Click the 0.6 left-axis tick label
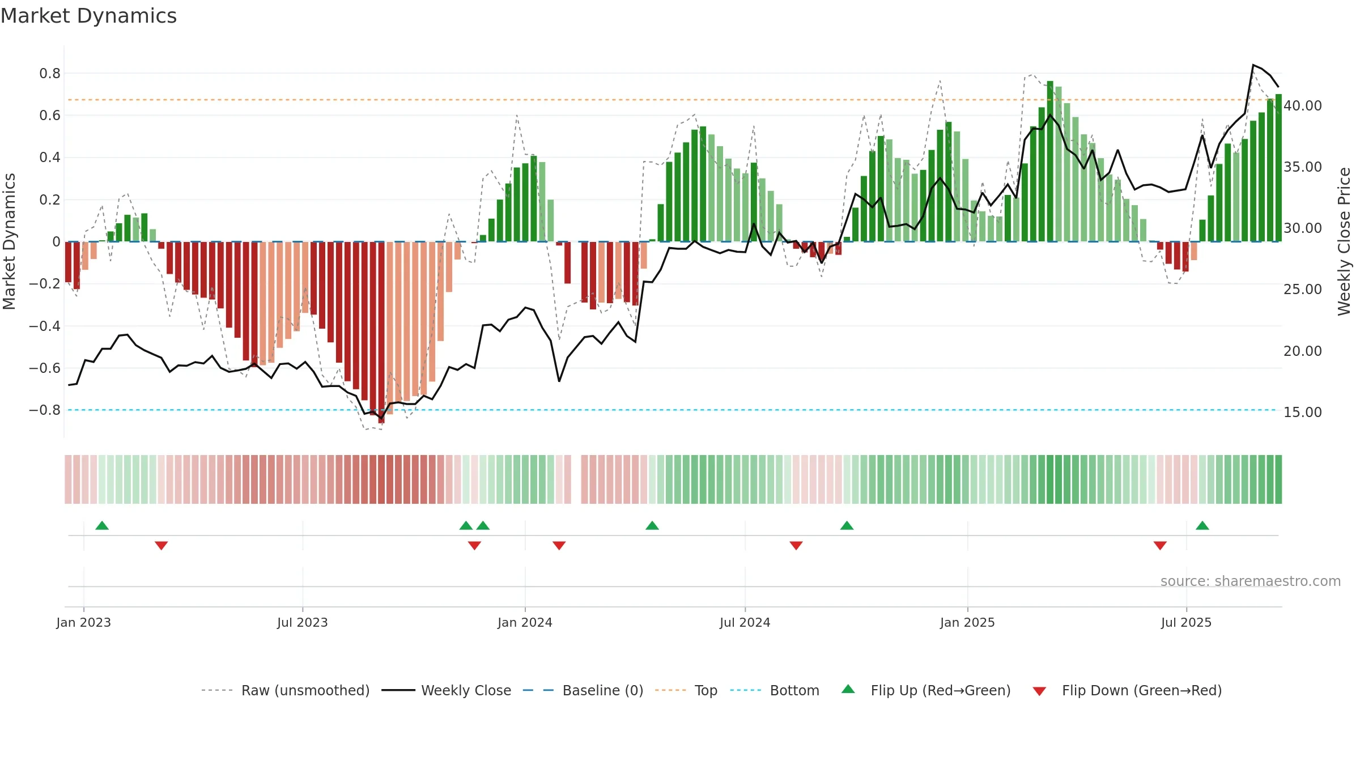Viewport: 1360px width, 765px height. coord(50,115)
